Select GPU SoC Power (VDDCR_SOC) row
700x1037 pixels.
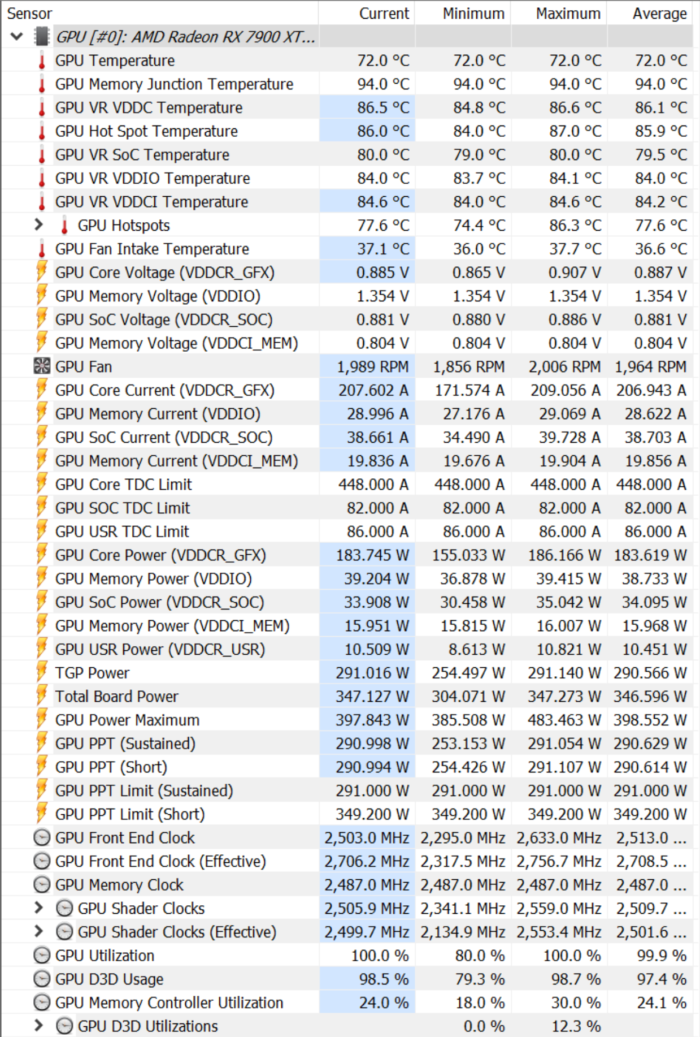pyautogui.click(x=347, y=602)
